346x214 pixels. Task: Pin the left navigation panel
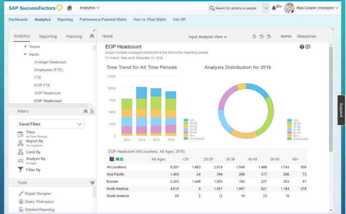pos(94,30)
